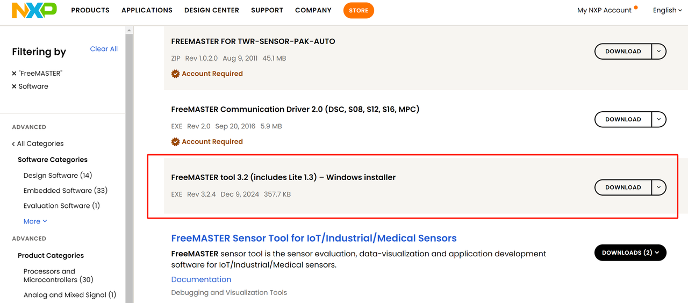The width and height of the screenshot is (688, 303).
Task: Expand download options arrow for Communication Driver 2.0
Action: pyautogui.click(x=659, y=119)
